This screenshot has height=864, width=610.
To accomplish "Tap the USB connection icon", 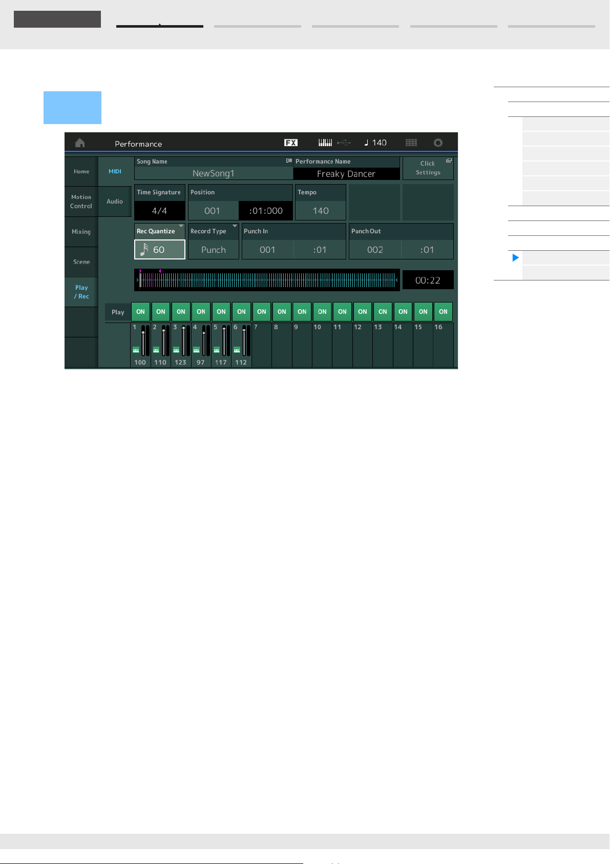I will tap(344, 143).
